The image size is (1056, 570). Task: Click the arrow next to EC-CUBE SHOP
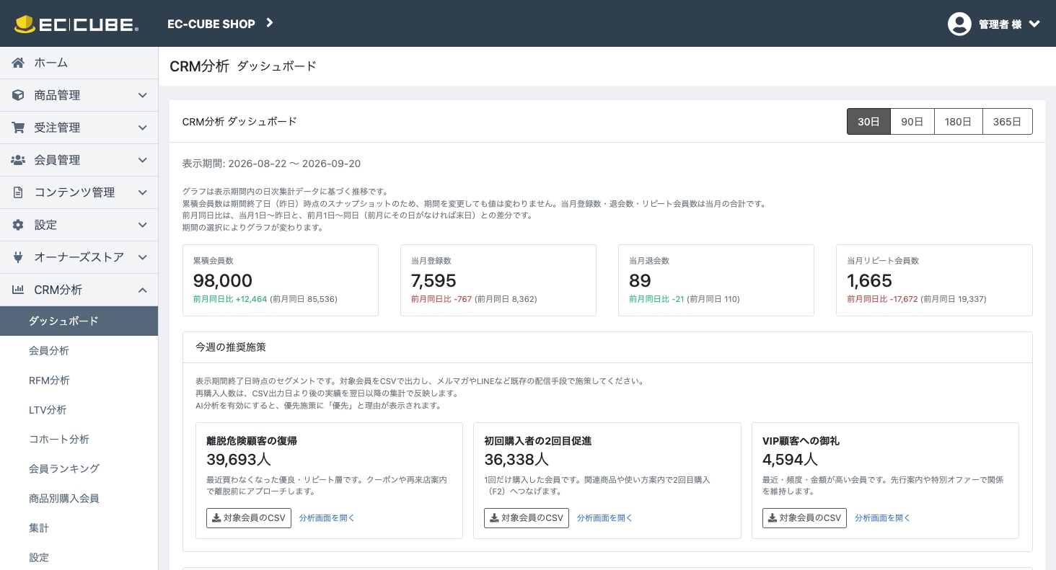point(270,23)
